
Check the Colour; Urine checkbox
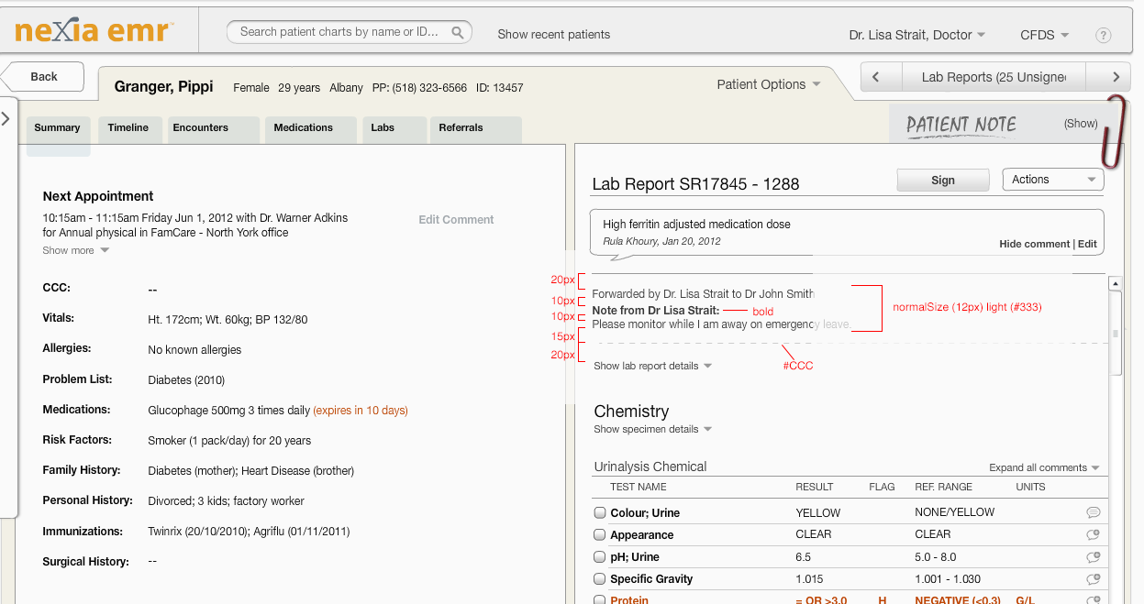pos(600,512)
